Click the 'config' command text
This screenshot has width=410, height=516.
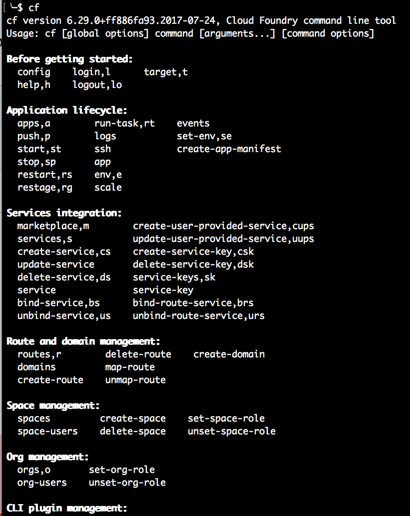(34, 72)
